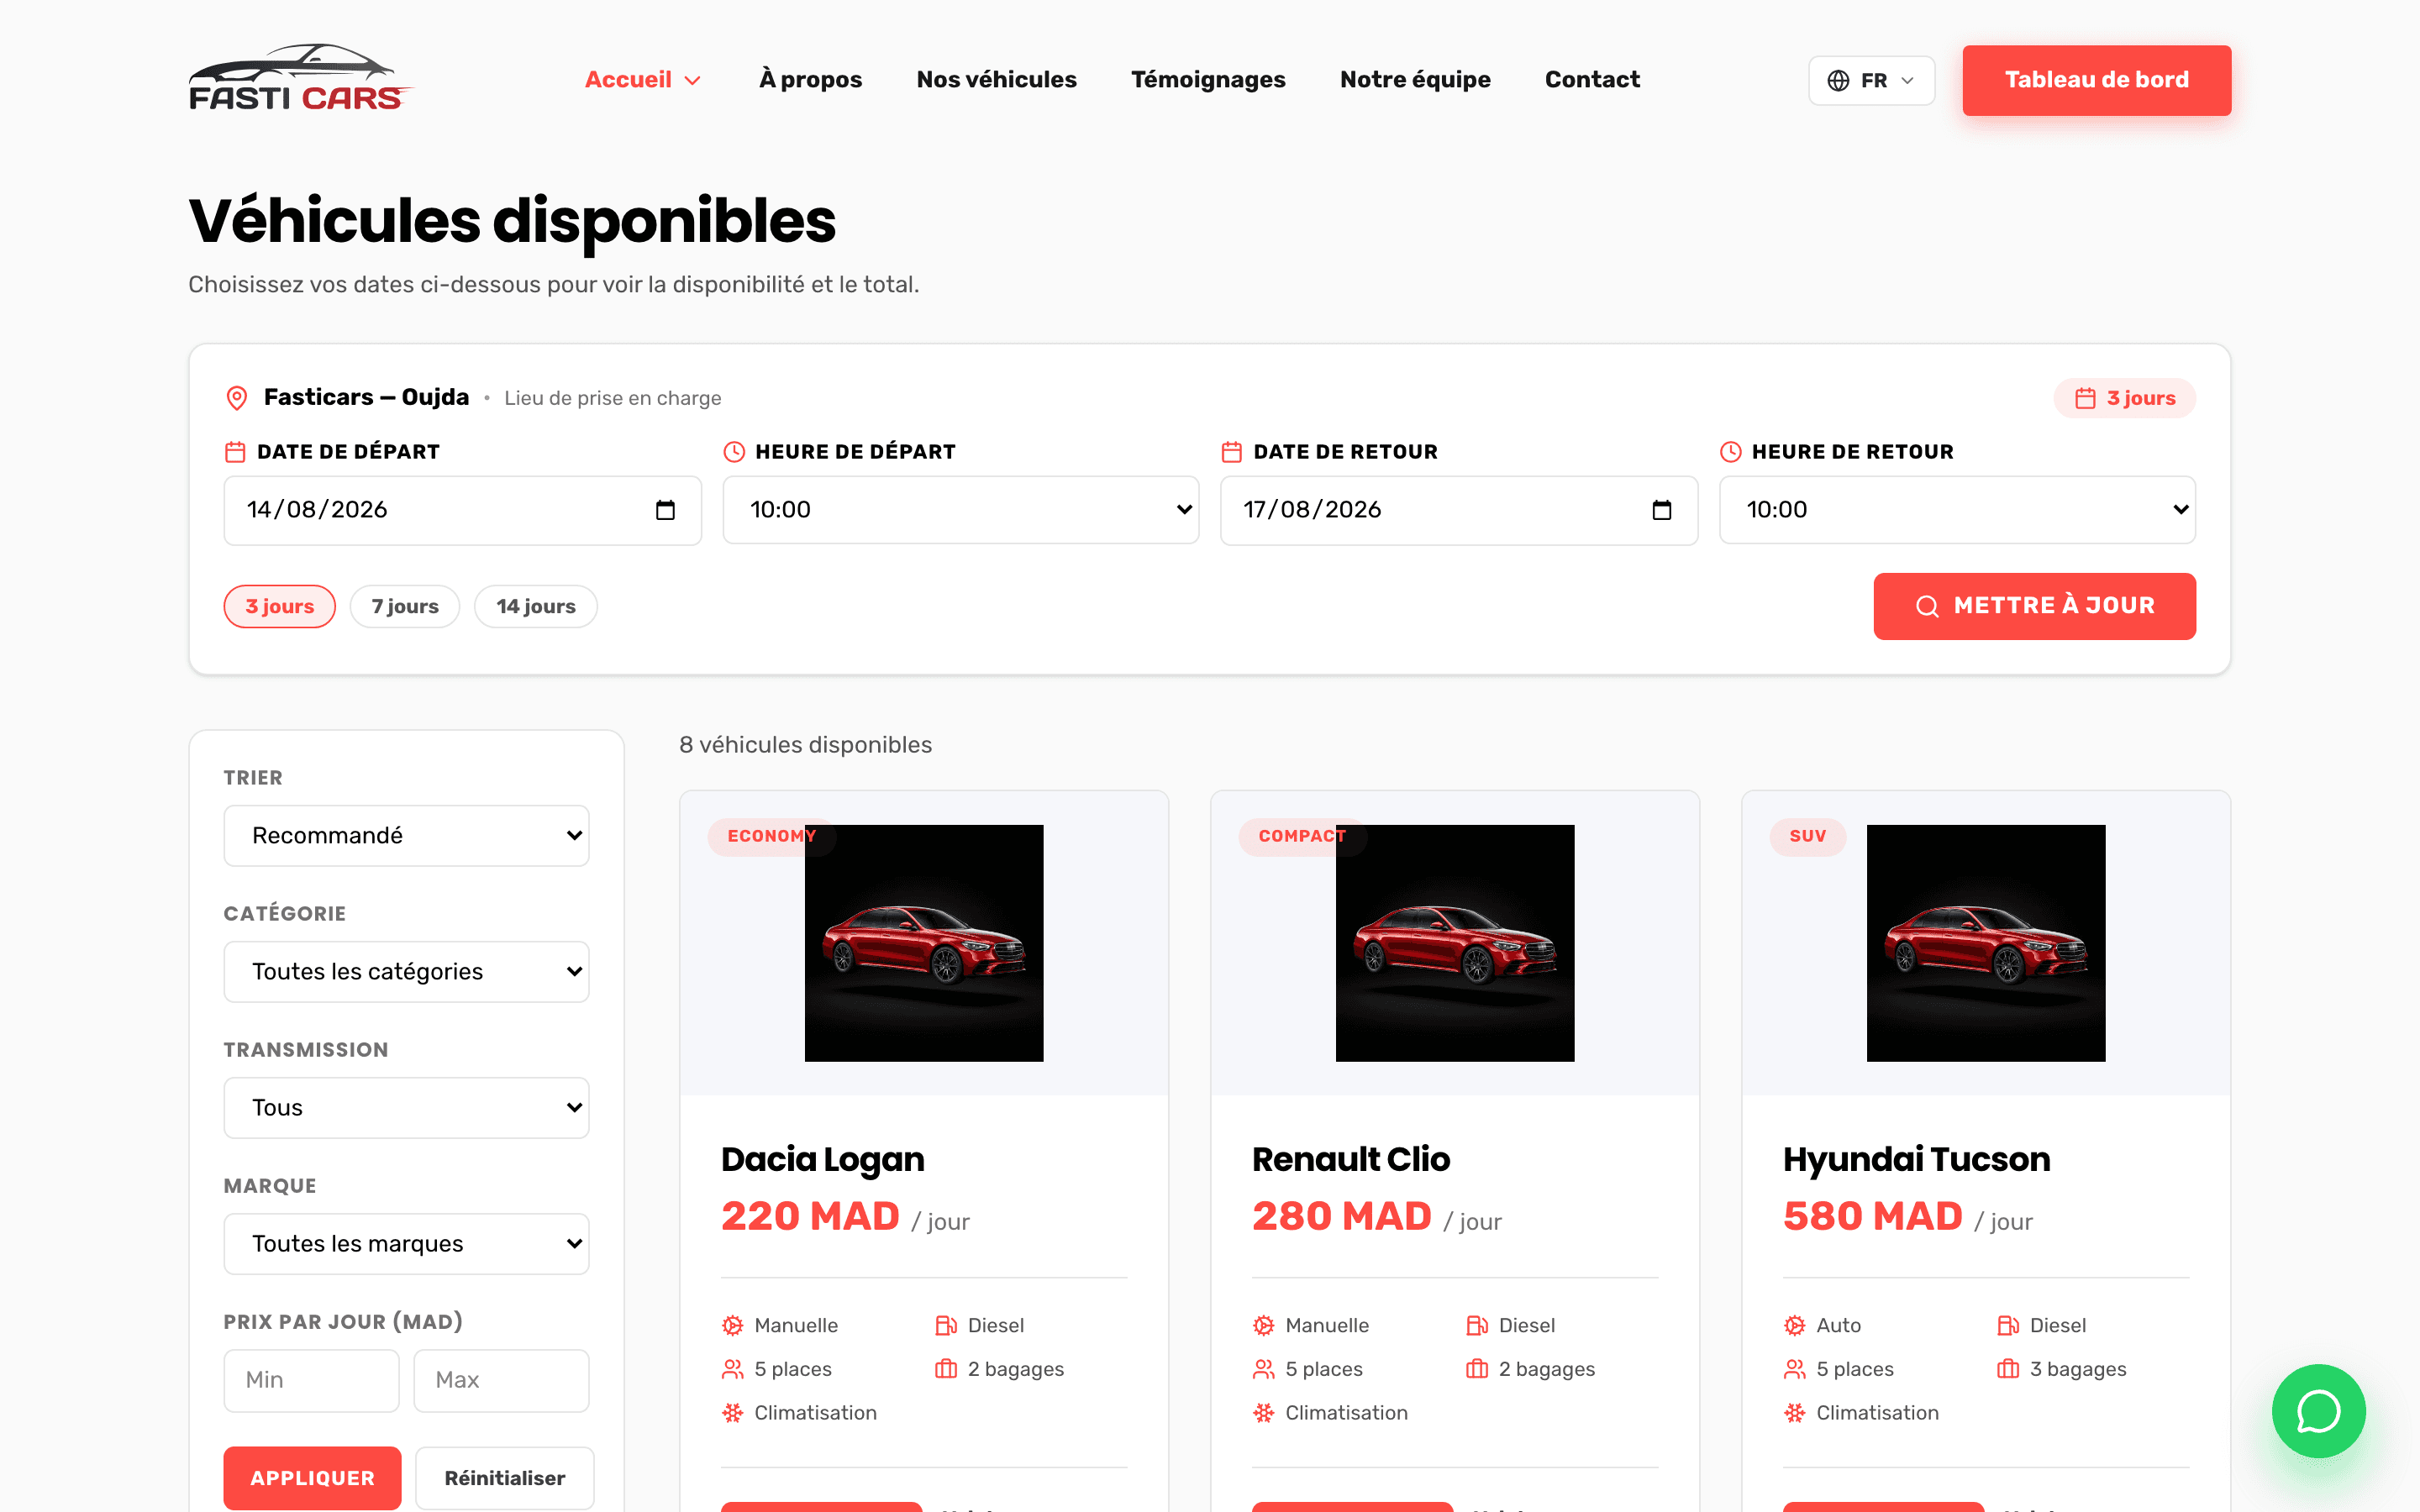Click the SUV category badge
The height and width of the screenshot is (1512, 2420).
(1807, 836)
